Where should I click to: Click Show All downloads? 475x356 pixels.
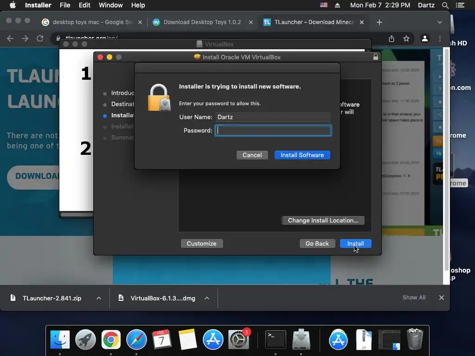point(414,298)
